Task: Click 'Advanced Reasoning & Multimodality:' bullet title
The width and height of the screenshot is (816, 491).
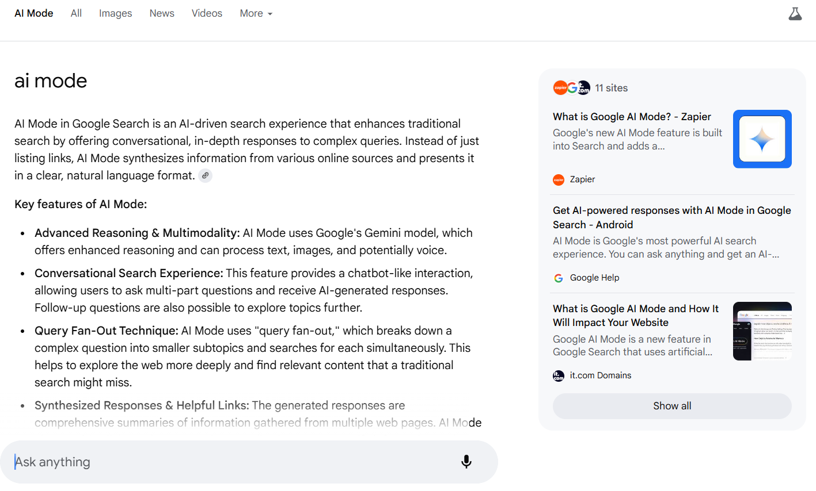Action: [x=137, y=233]
